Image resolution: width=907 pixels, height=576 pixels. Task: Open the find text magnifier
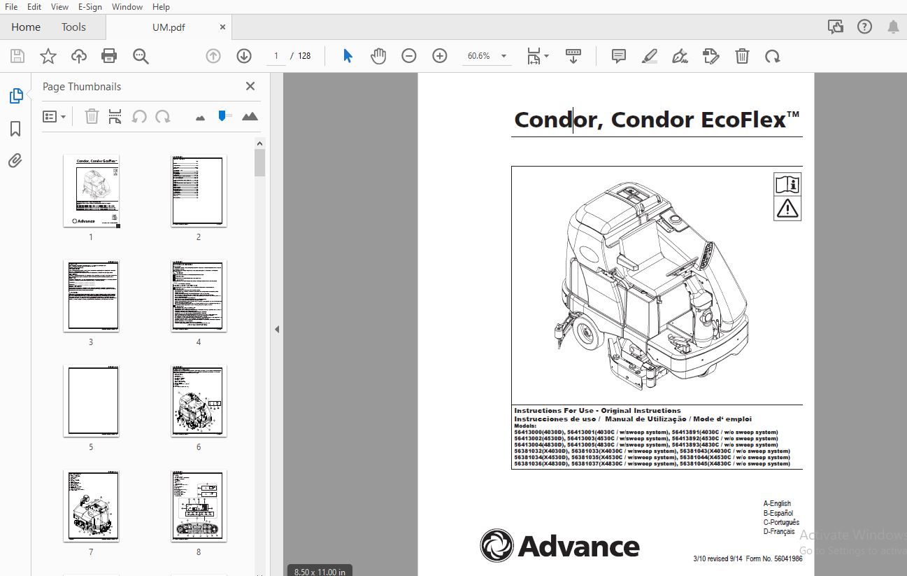coord(141,56)
